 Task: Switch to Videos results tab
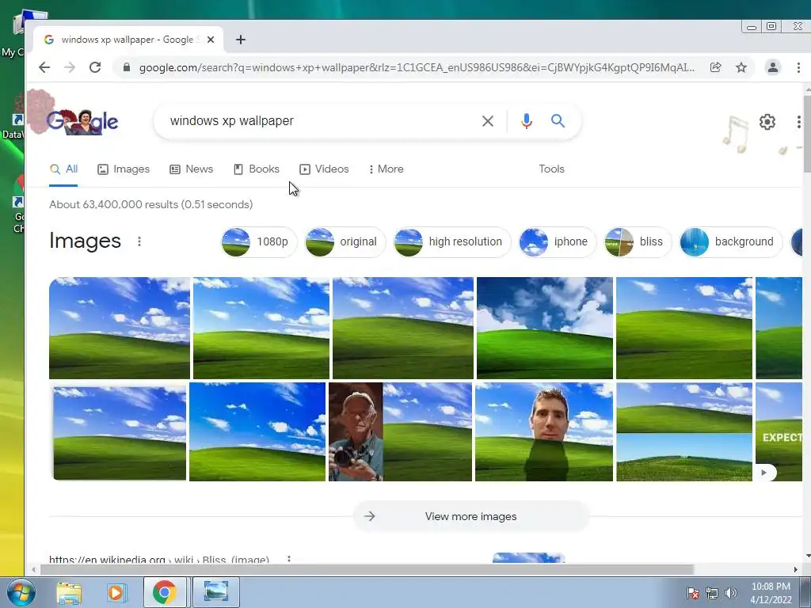[x=324, y=169]
